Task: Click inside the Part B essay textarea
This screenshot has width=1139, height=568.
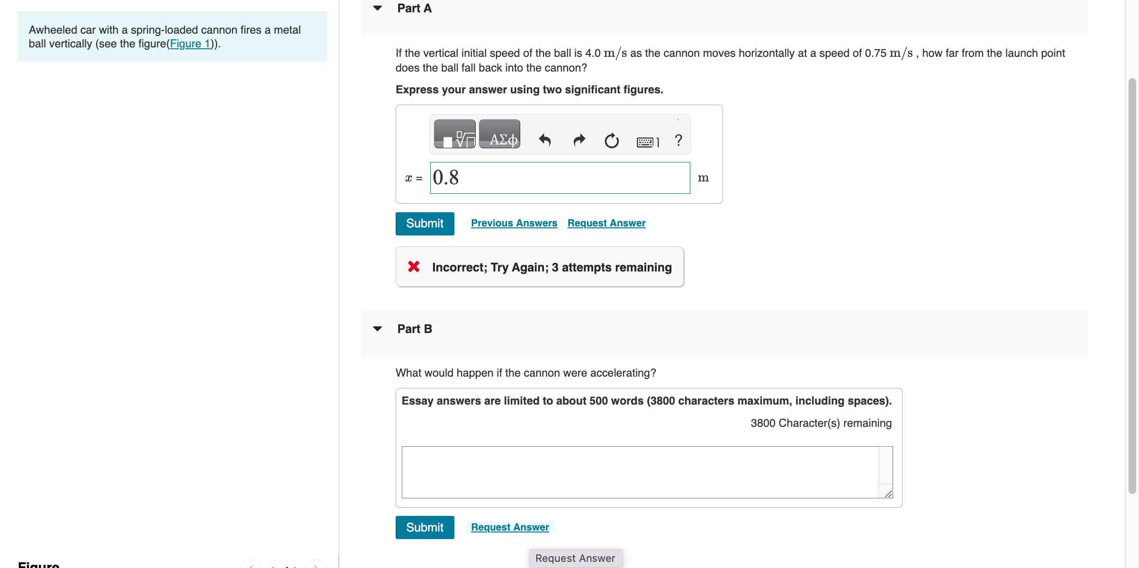Action: click(640, 472)
